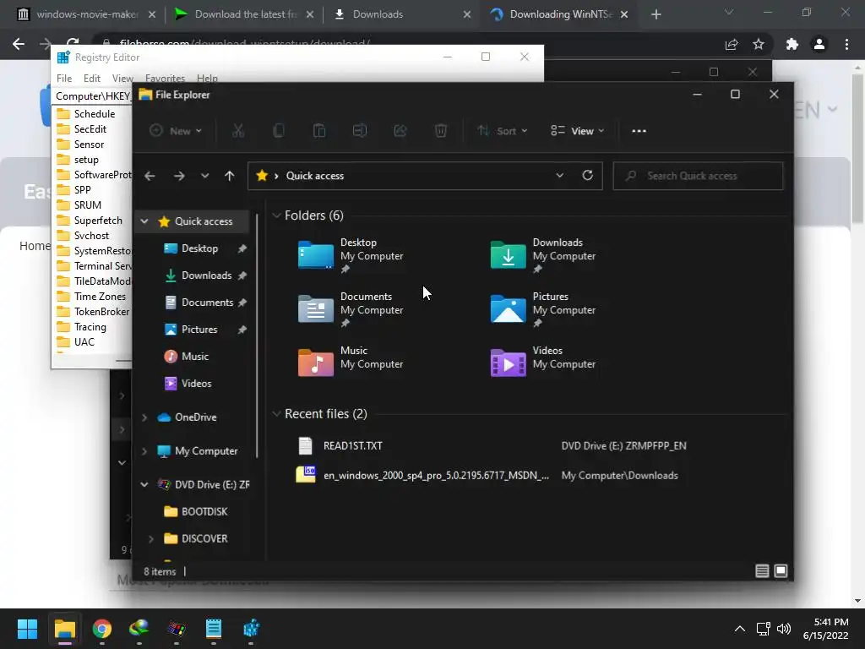Select Music in navigation pane
This screenshot has height=649, width=865.
click(x=195, y=357)
